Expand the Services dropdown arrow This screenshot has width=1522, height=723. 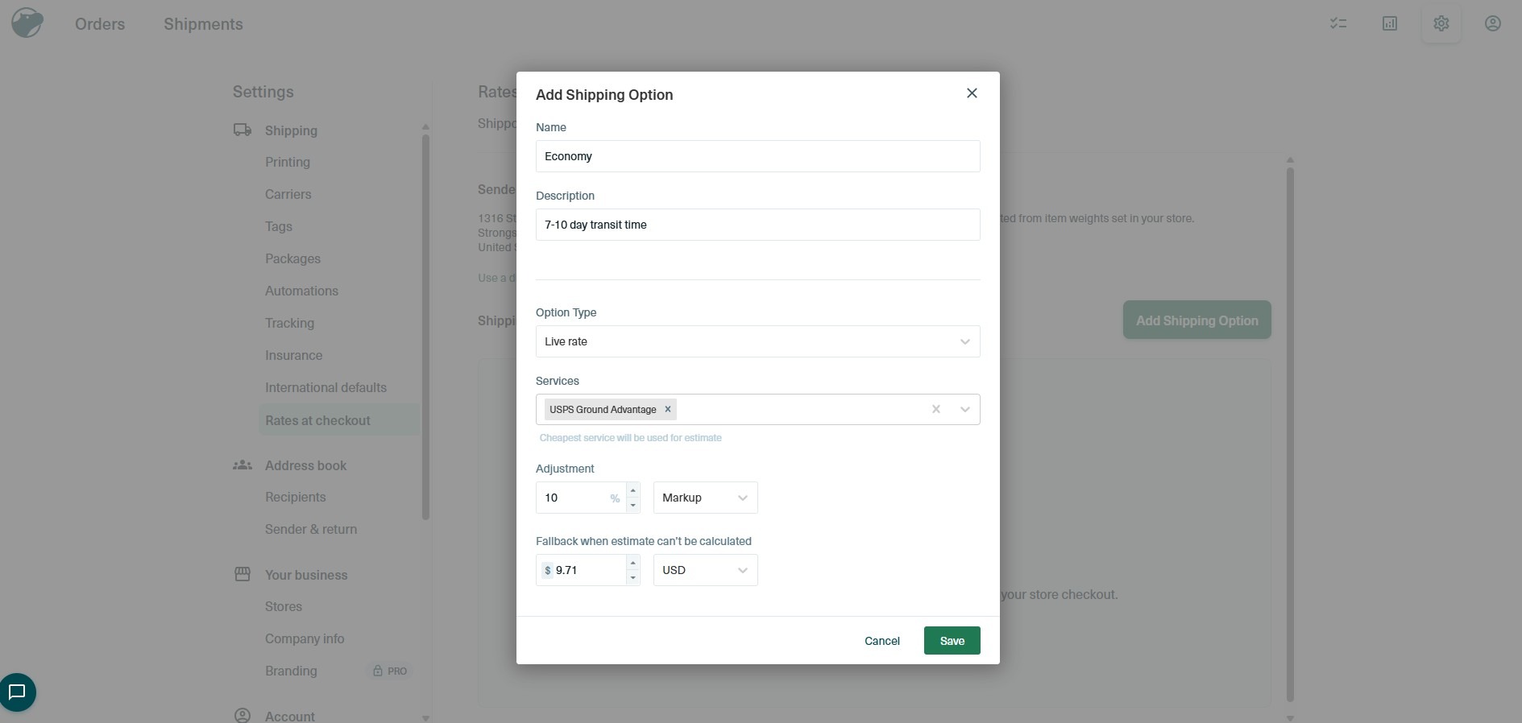tap(964, 409)
